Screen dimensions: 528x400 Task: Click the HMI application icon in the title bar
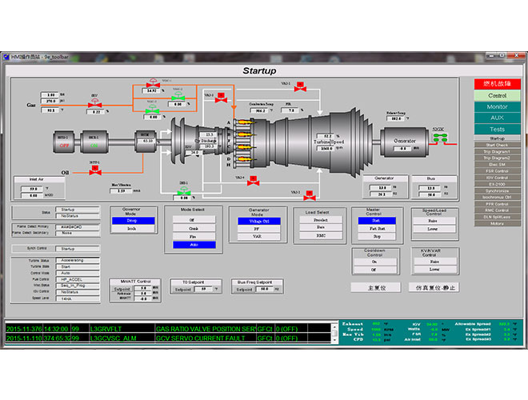pos(6,57)
